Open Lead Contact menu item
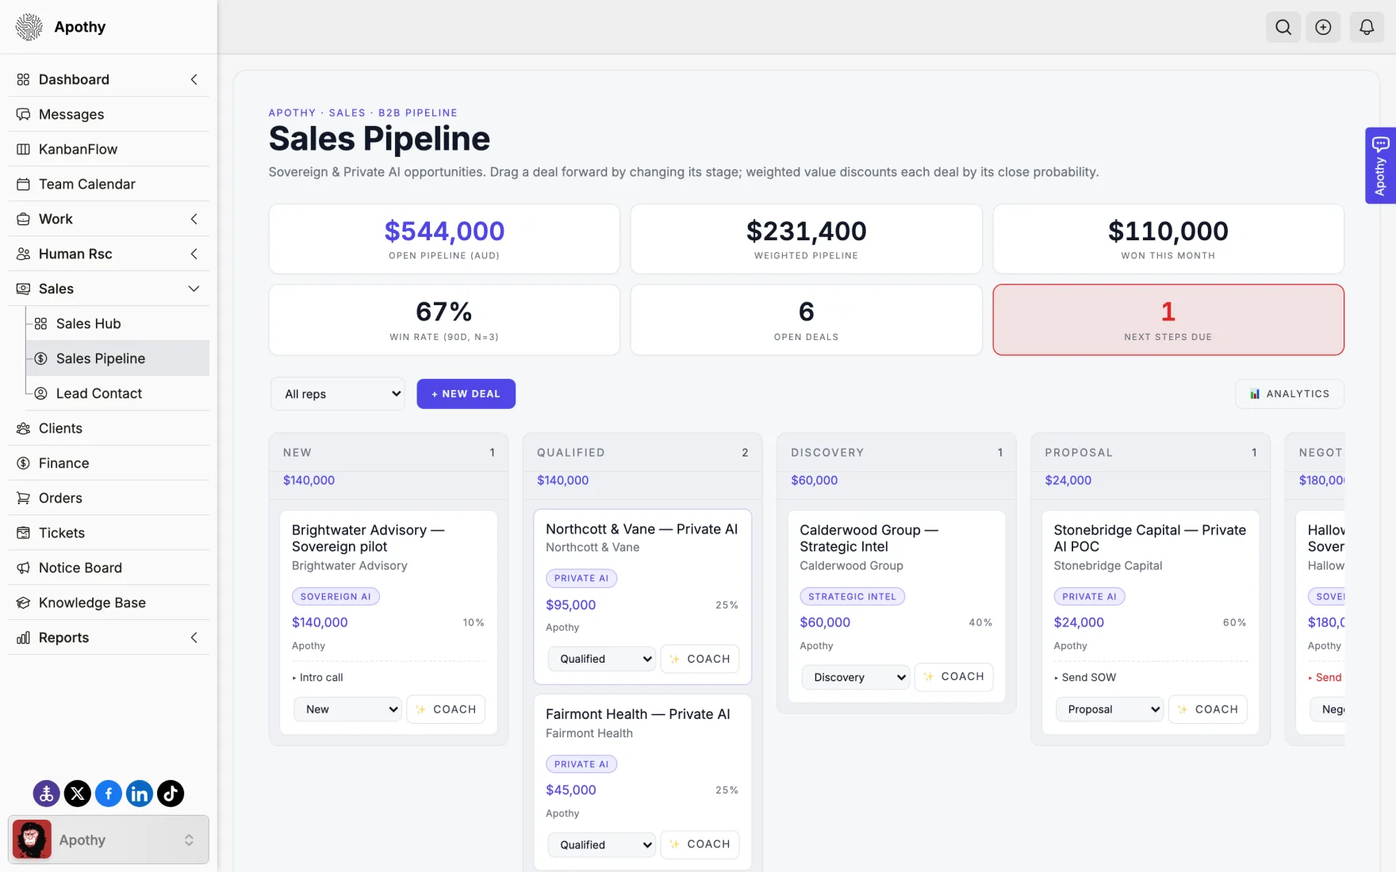The height and width of the screenshot is (872, 1396). [117, 393]
